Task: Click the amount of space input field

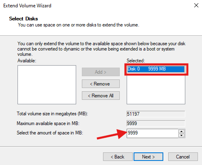Action: (153, 133)
